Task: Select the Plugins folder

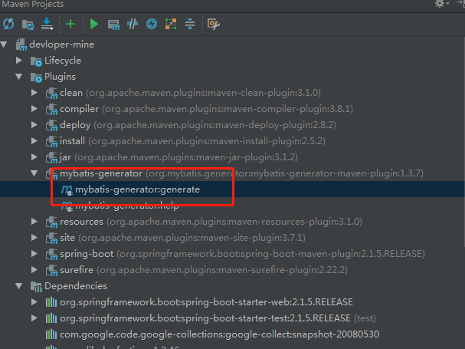Action: point(60,77)
